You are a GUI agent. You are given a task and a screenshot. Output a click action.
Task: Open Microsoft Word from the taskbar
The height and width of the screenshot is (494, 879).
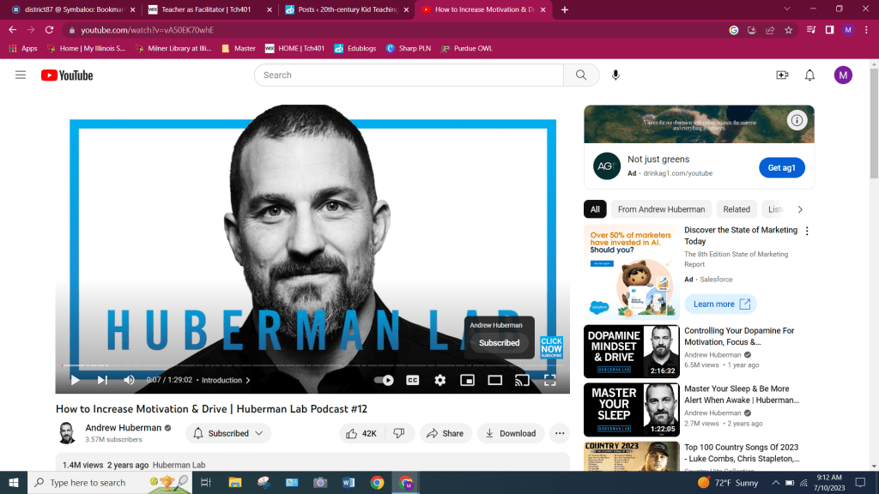pyautogui.click(x=349, y=483)
